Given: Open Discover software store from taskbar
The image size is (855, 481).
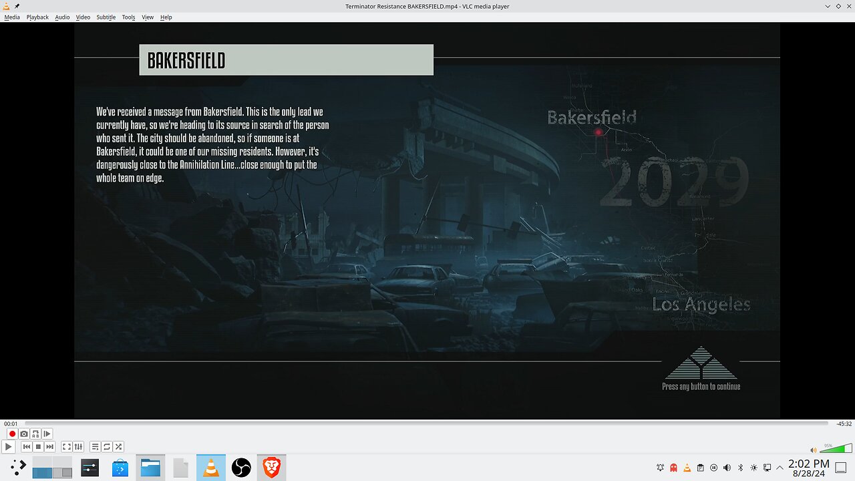Looking at the screenshot, I should 120,468.
